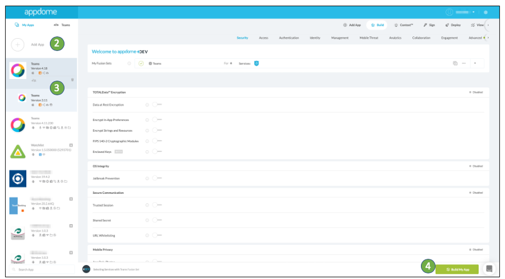
Task: Go to the Sign step
Action: [429, 25]
